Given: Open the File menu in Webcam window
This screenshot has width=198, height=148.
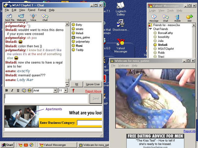Looking at the screenshot, I should pos(113,66).
